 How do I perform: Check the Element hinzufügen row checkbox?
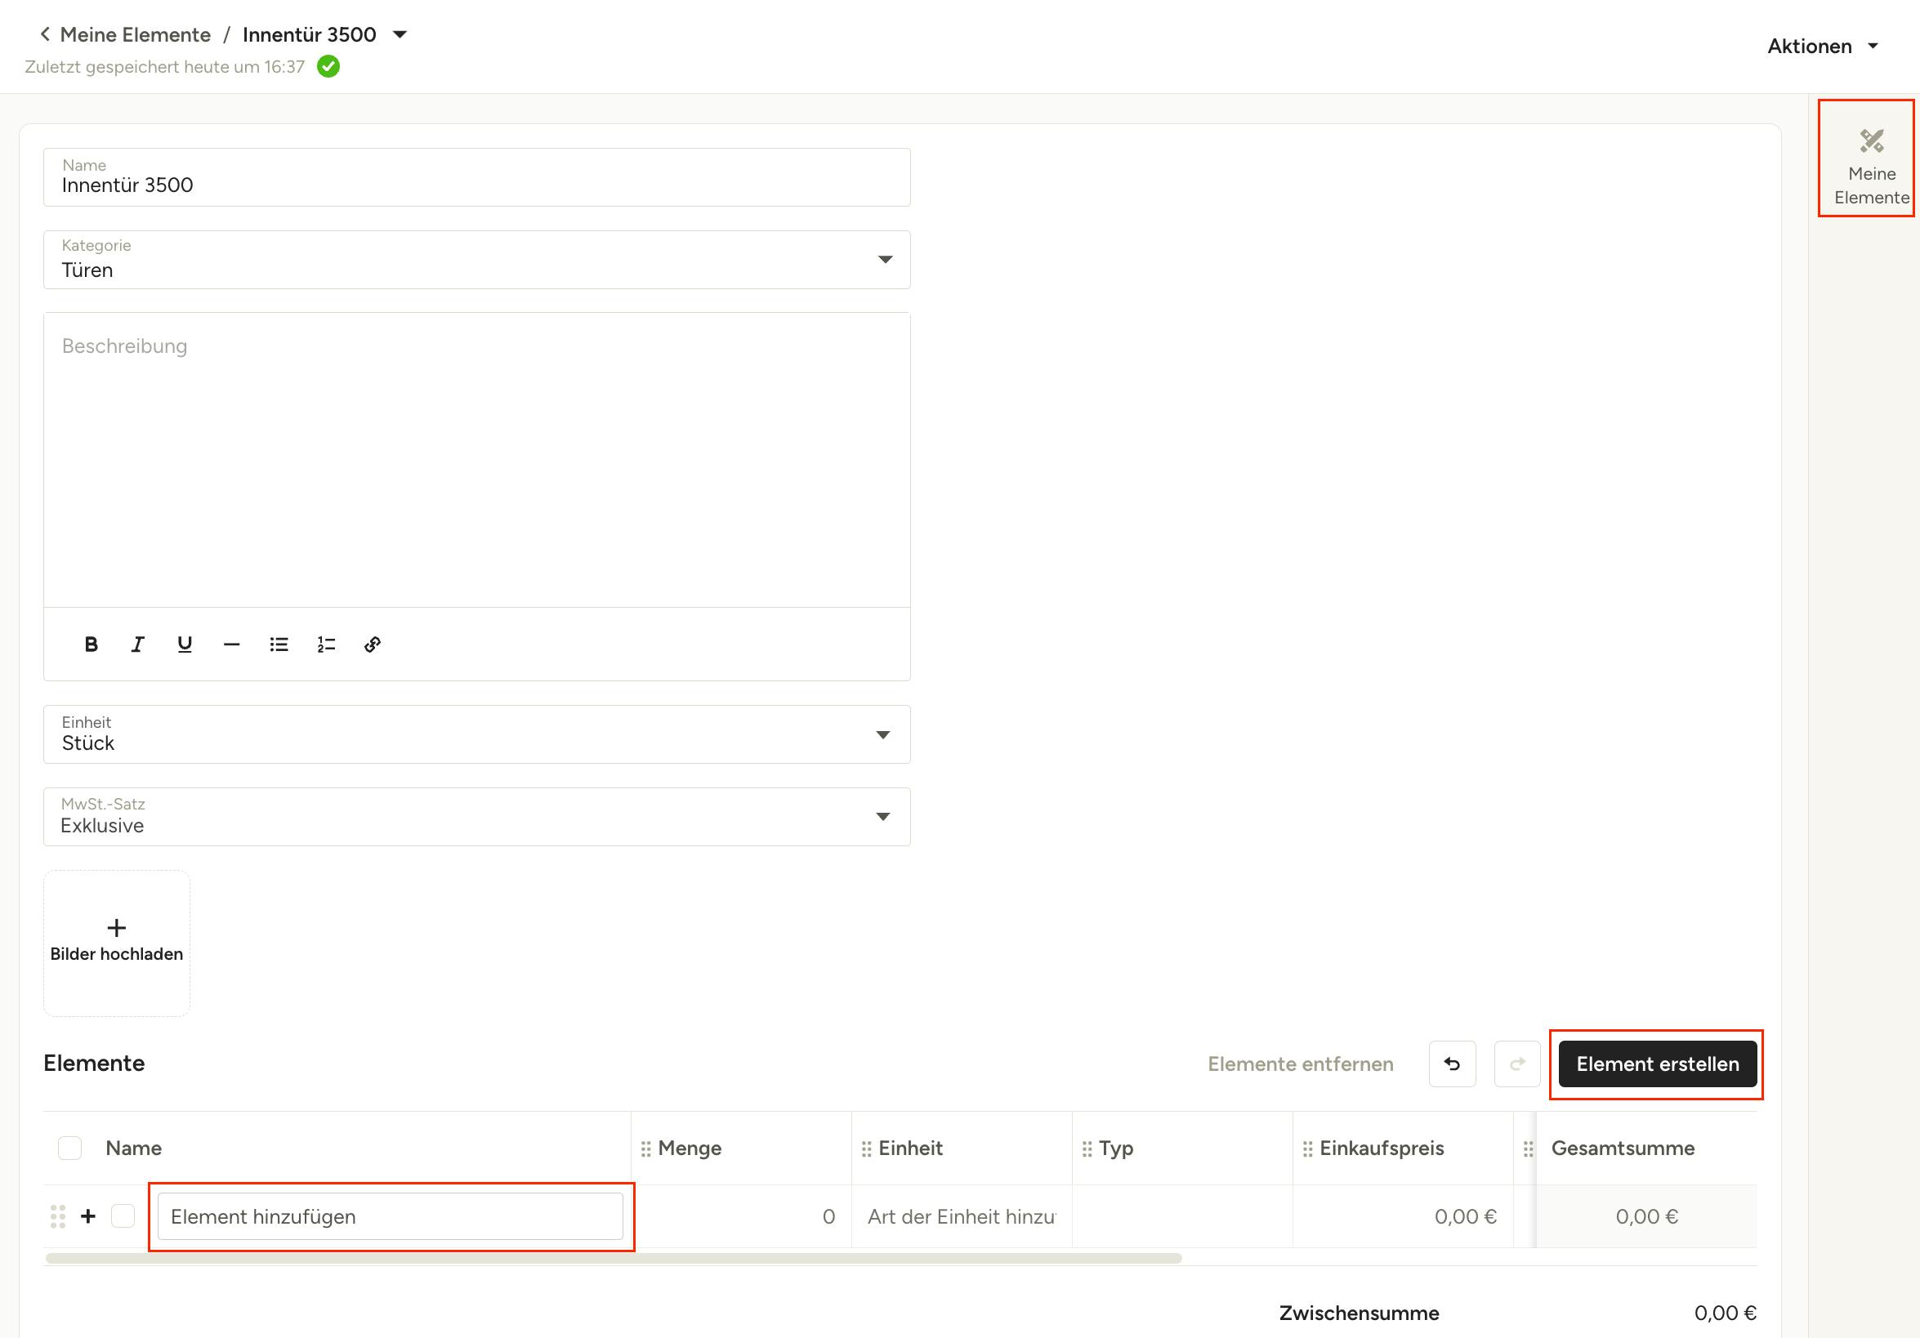point(123,1216)
